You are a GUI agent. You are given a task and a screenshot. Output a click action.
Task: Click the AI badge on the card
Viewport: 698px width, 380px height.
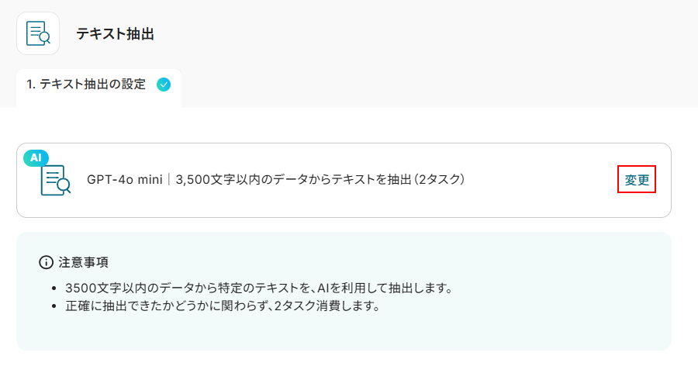coord(36,158)
